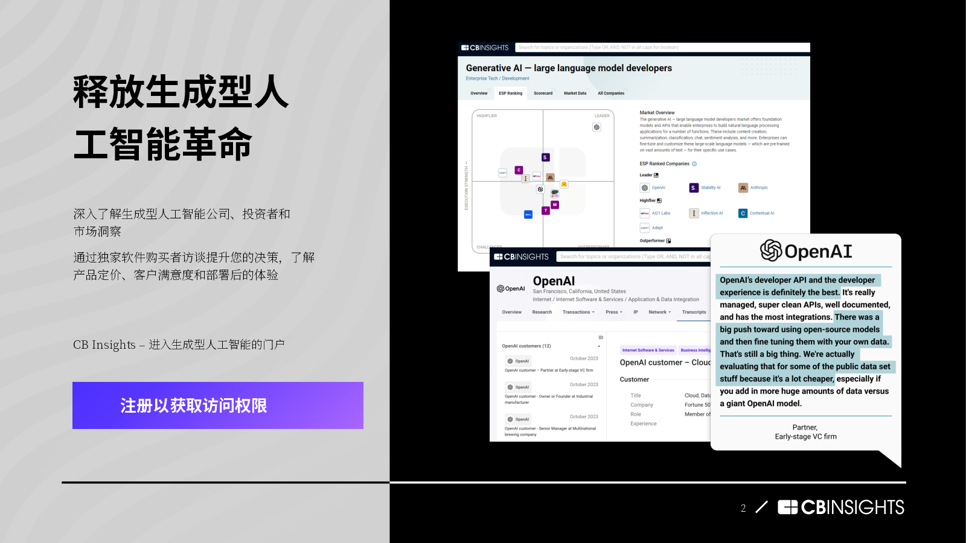Click the Internet Software & Services tag

tap(648, 351)
